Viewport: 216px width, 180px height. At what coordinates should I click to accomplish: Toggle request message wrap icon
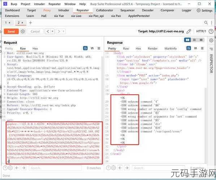click(85, 48)
